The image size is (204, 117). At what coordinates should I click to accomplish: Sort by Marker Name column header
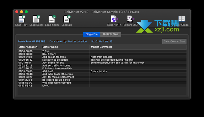point(66,47)
